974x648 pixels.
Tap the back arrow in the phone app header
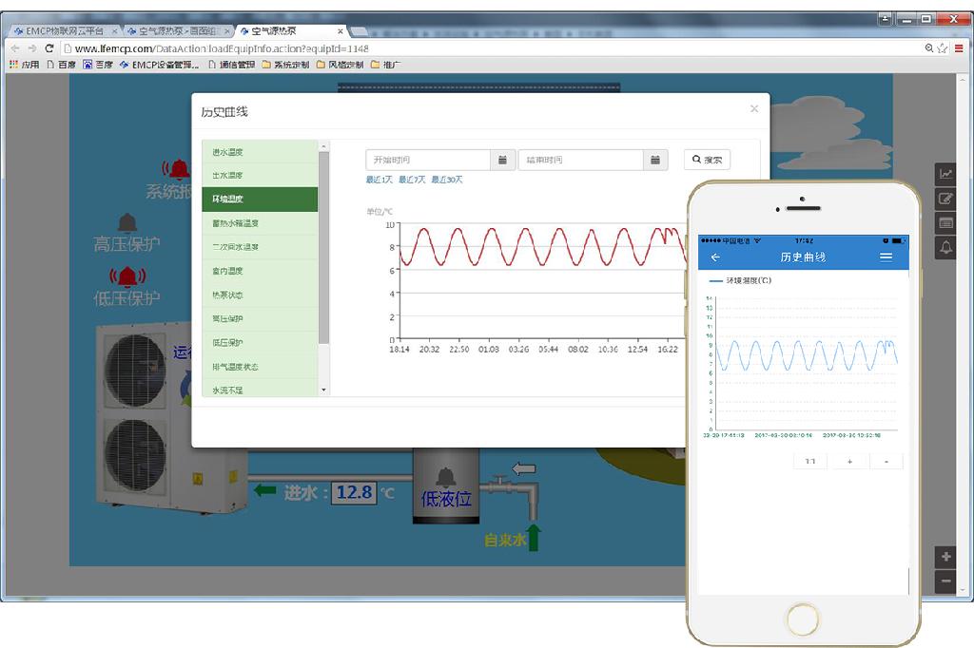715,257
